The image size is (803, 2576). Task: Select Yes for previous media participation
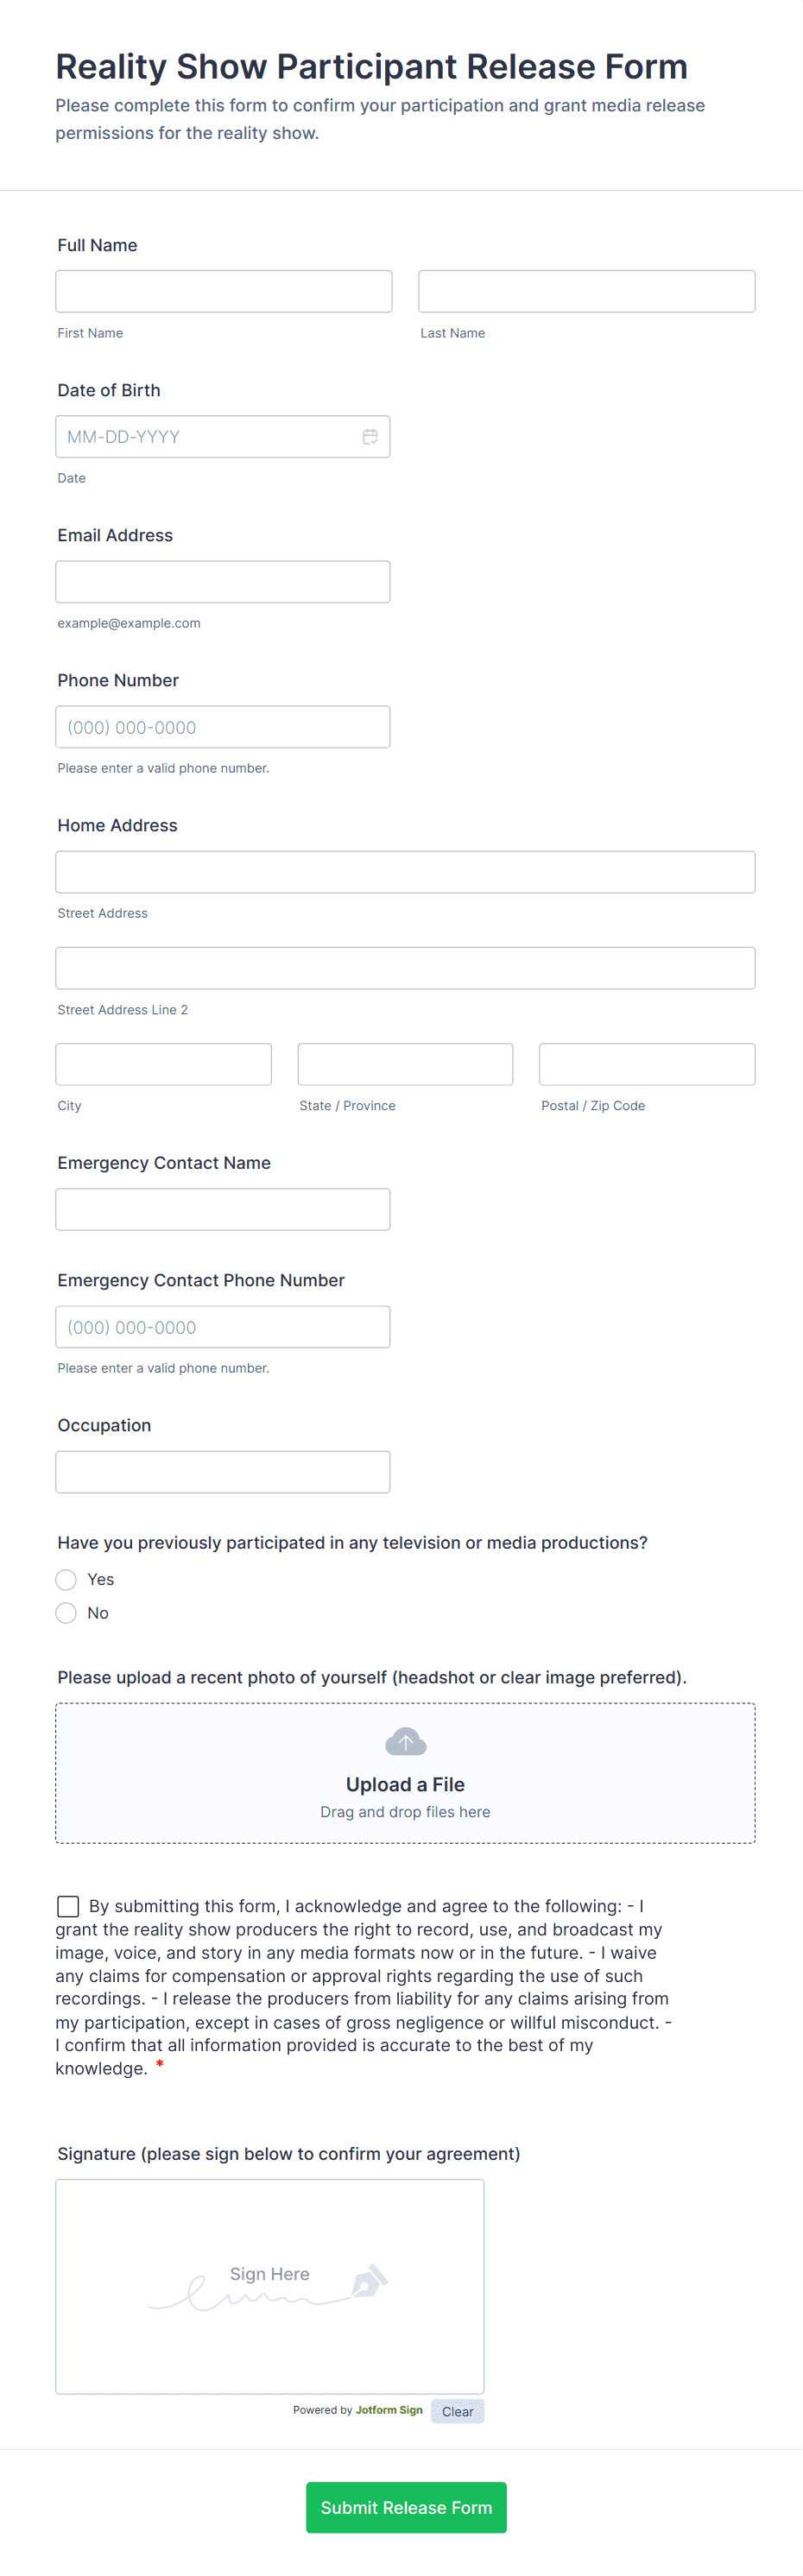(x=66, y=1579)
